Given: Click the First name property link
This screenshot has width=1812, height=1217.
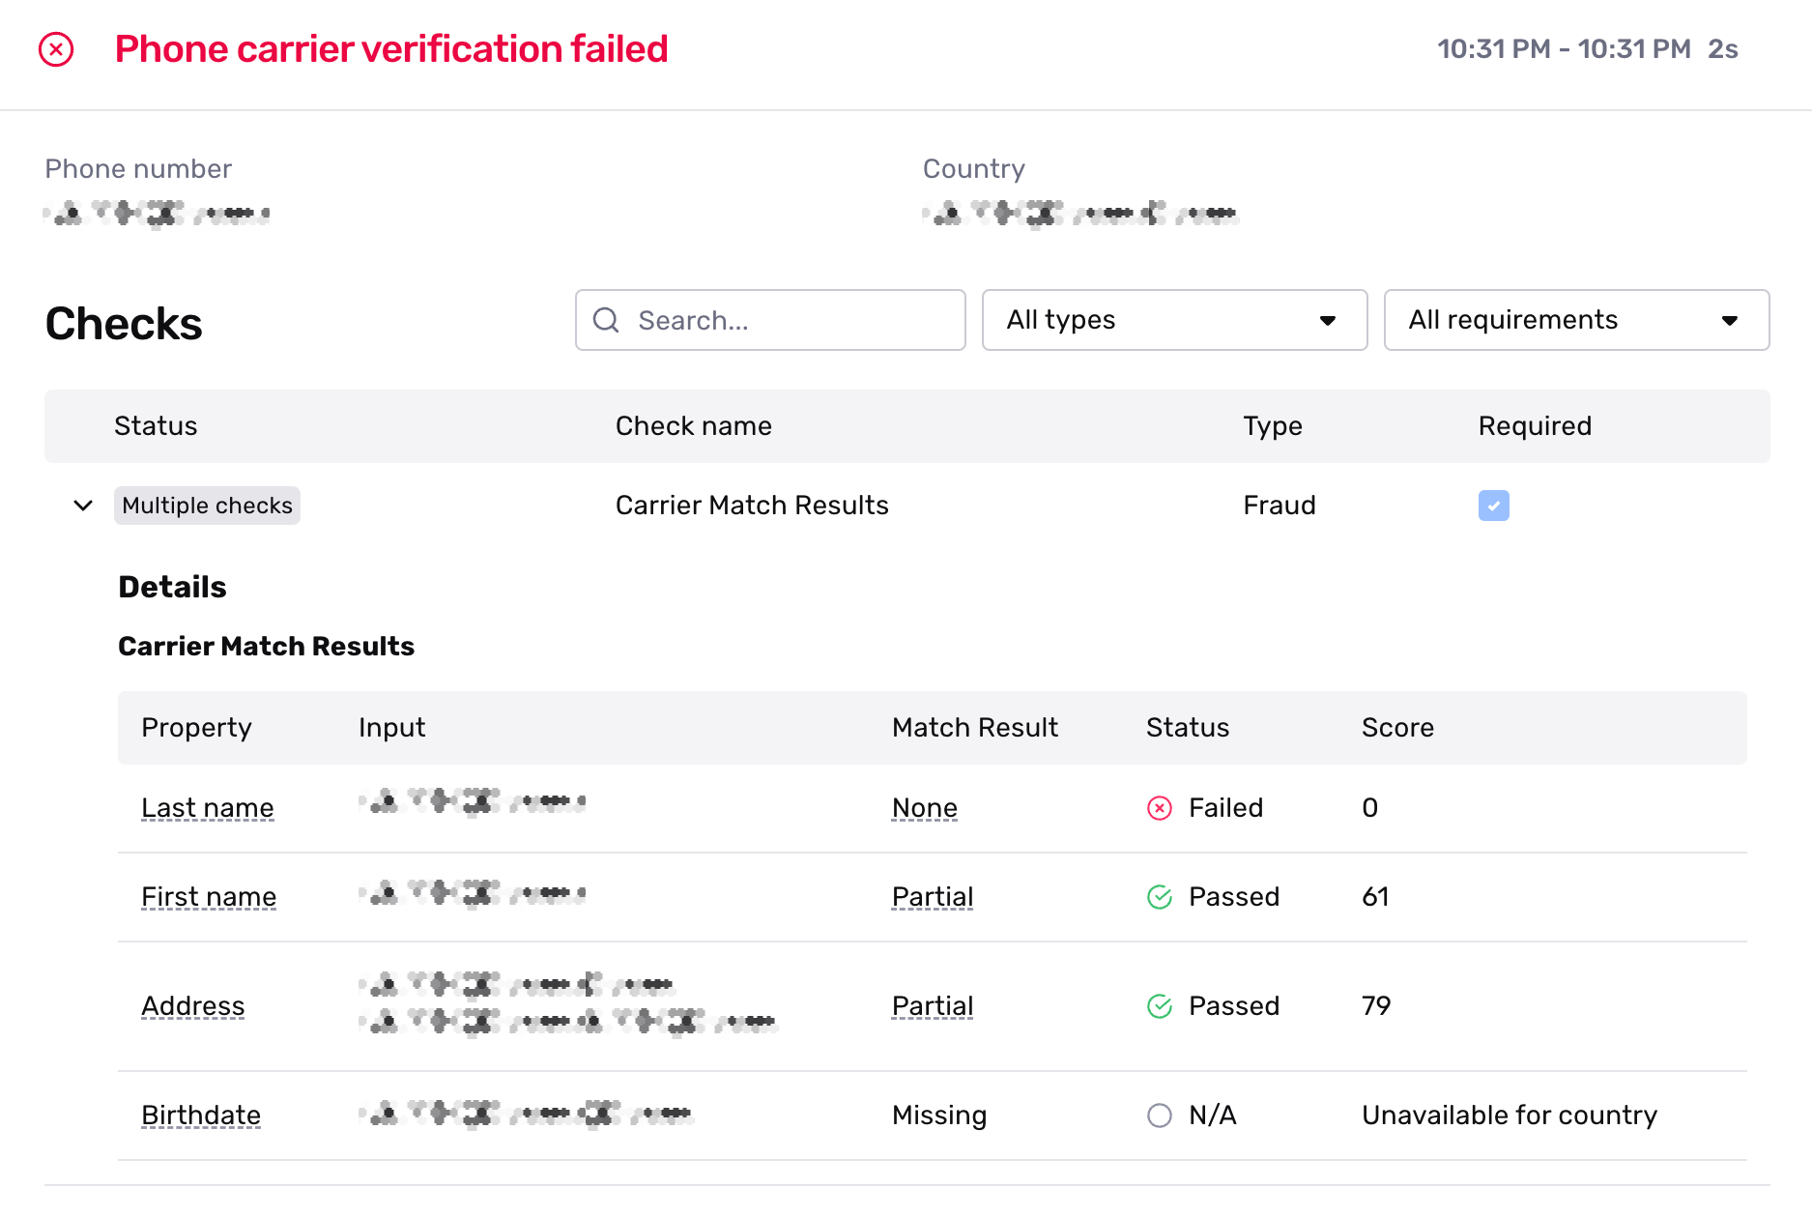Looking at the screenshot, I should coord(209,897).
